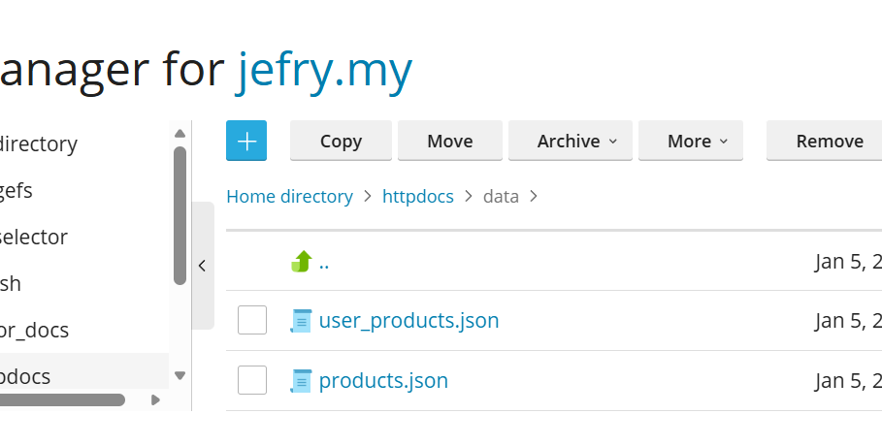Collapse the sidebar with the left chevron
Image resolution: width=882 pixels, height=446 pixels.
point(202,266)
